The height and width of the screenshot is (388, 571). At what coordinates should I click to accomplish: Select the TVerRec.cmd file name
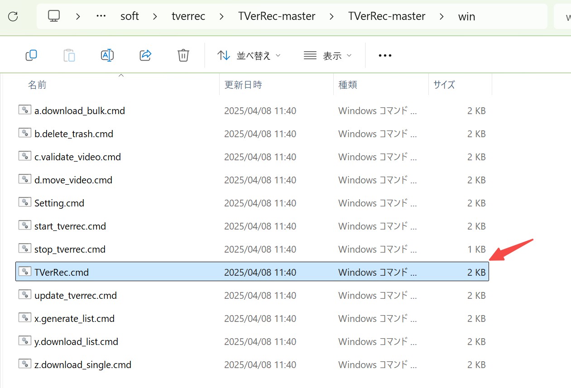pyautogui.click(x=62, y=272)
